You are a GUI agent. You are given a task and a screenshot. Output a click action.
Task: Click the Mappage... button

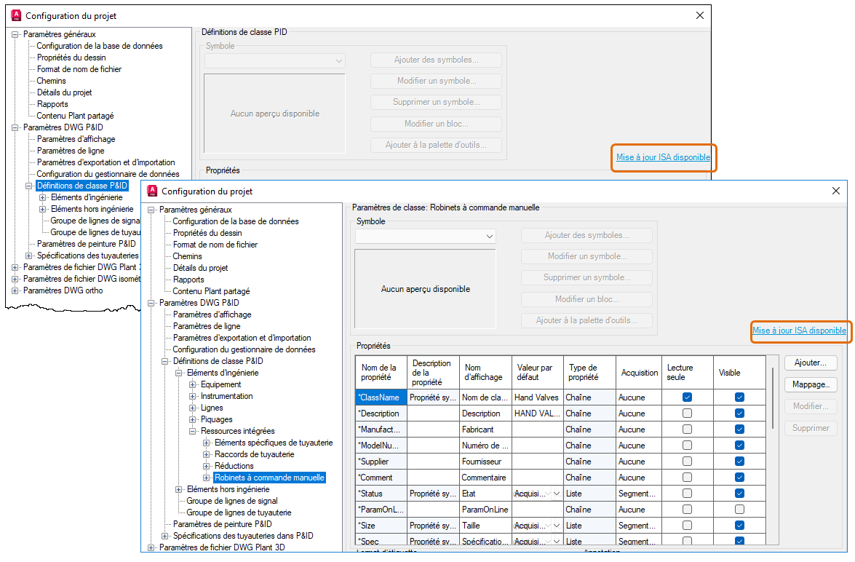(x=811, y=384)
